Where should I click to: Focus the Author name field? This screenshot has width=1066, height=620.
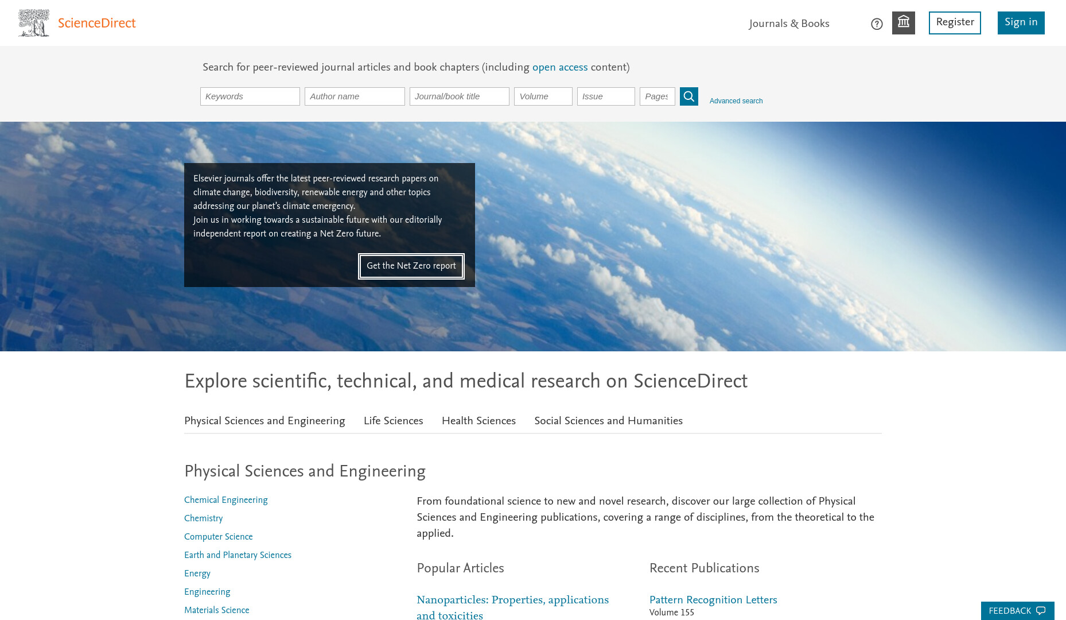[x=355, y=96]
